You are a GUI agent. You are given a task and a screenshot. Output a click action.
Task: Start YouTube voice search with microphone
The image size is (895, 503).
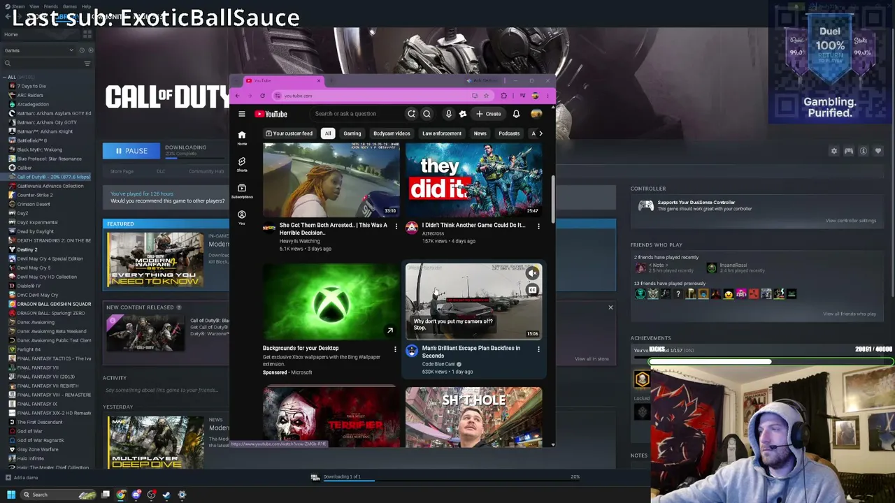[x=448, y=114]
